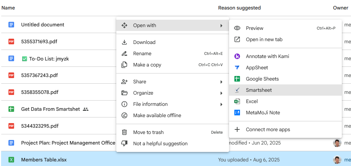
Task: Click the You uploaded Aug 6, 2025 text
Action: (249, 160)
